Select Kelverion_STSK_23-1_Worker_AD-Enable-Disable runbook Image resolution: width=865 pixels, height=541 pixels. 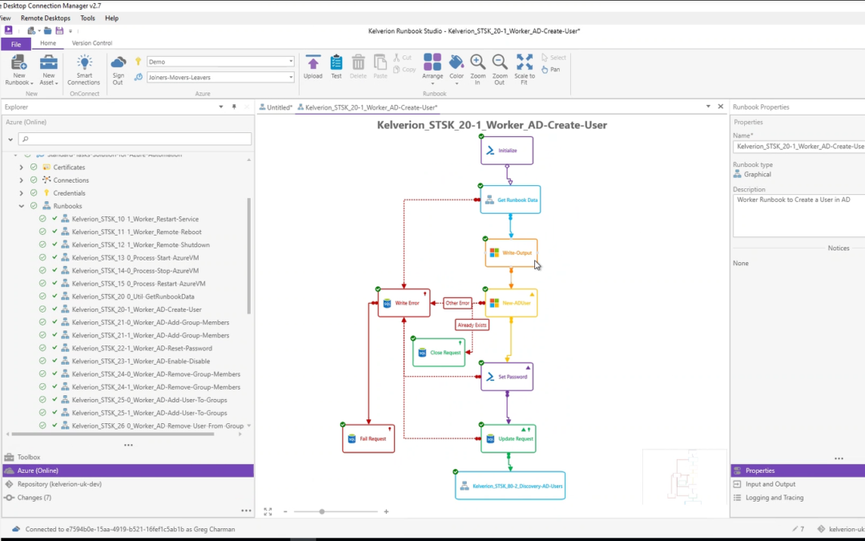[141, 361]
